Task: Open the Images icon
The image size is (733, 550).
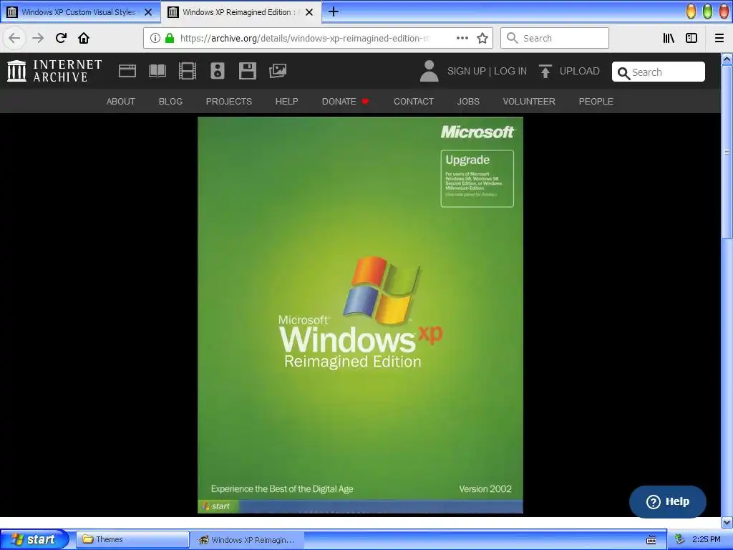Action: pos(278,71)
